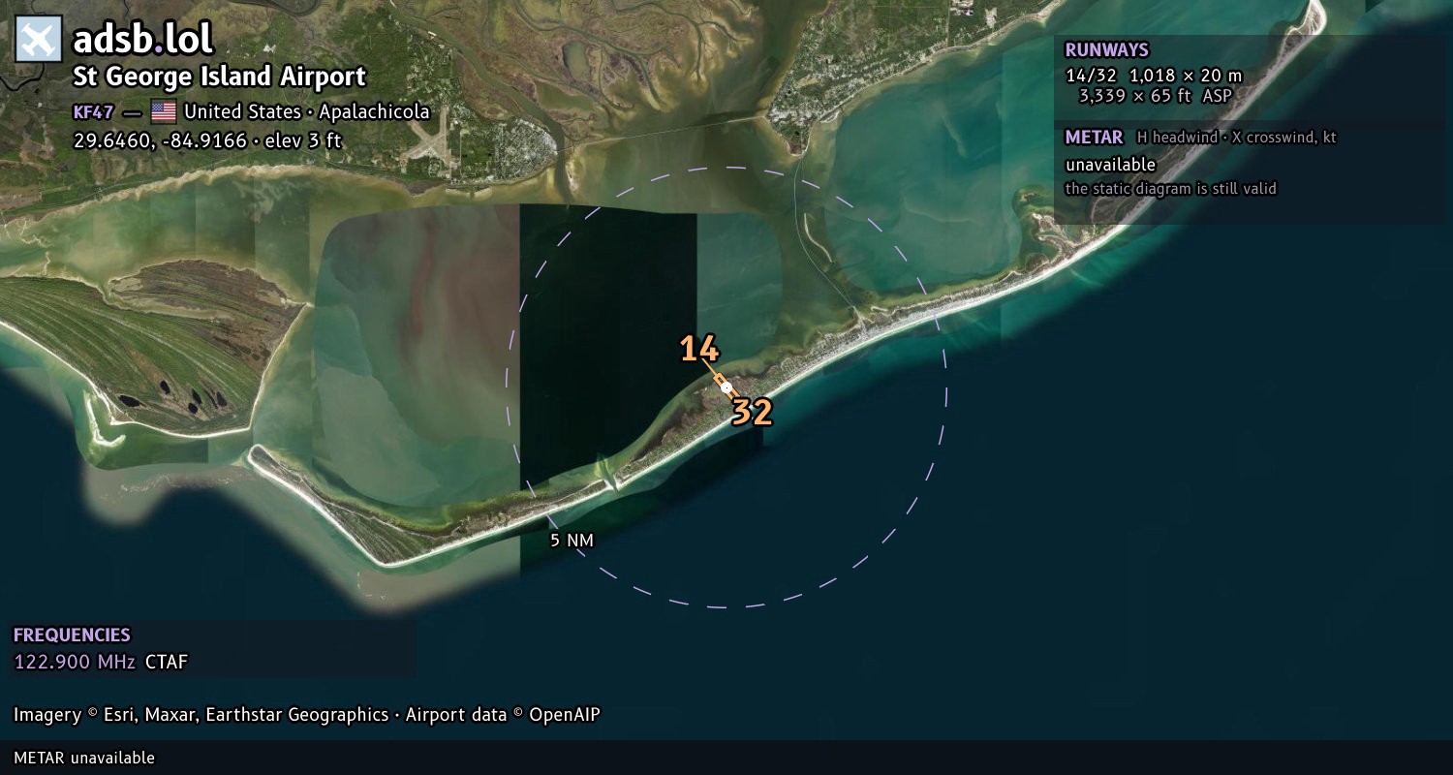Viewport: 1453px width, 775px height.
Task: Click the runway 14 label on the map
Action: 698,349
